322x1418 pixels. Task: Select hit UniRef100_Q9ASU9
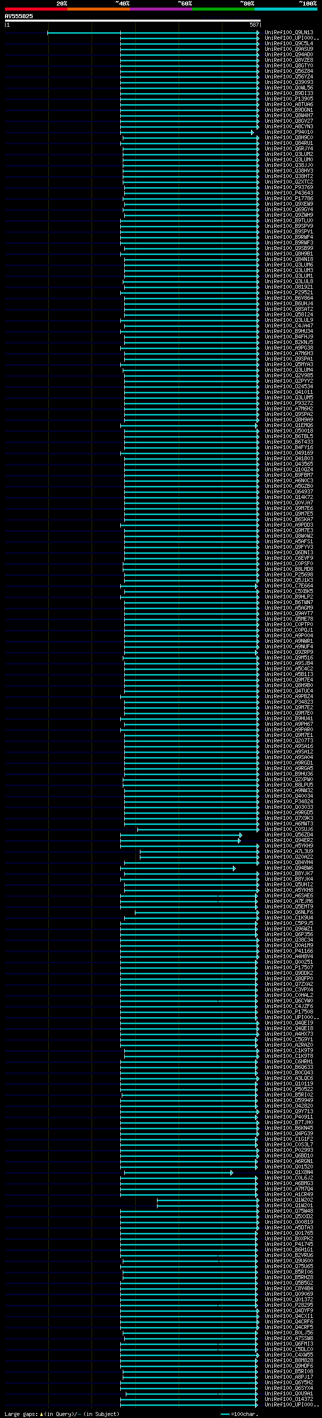point(289,49)
